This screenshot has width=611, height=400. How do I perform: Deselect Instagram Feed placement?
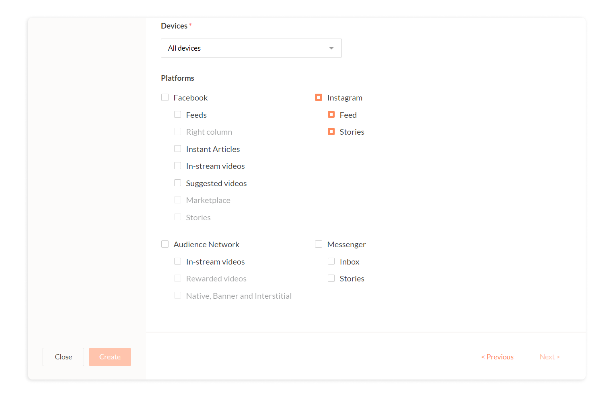tap(331, 115)
